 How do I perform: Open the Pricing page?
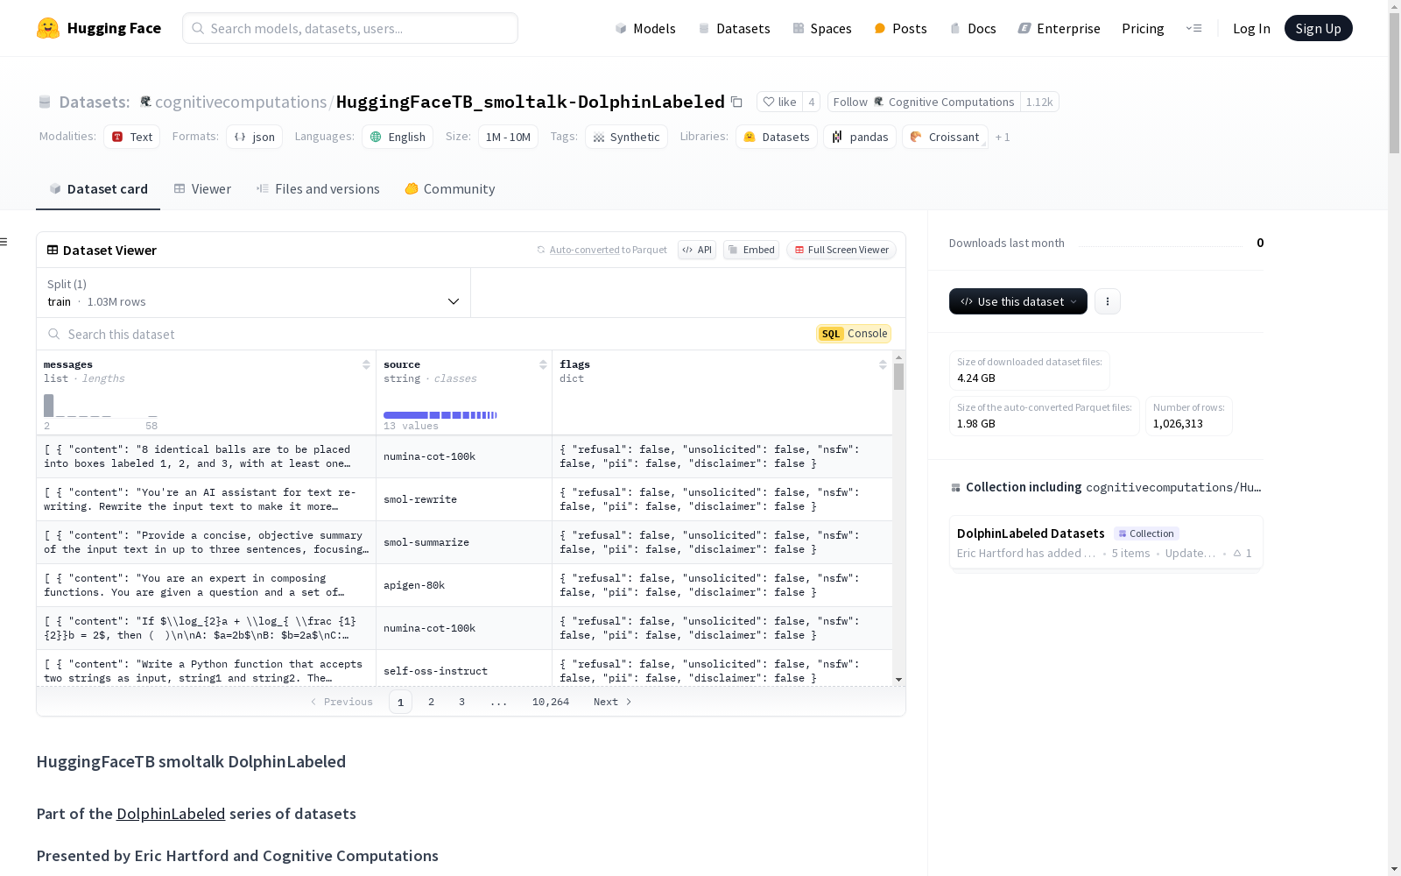pyautogui.click(x=1143, y=28)
